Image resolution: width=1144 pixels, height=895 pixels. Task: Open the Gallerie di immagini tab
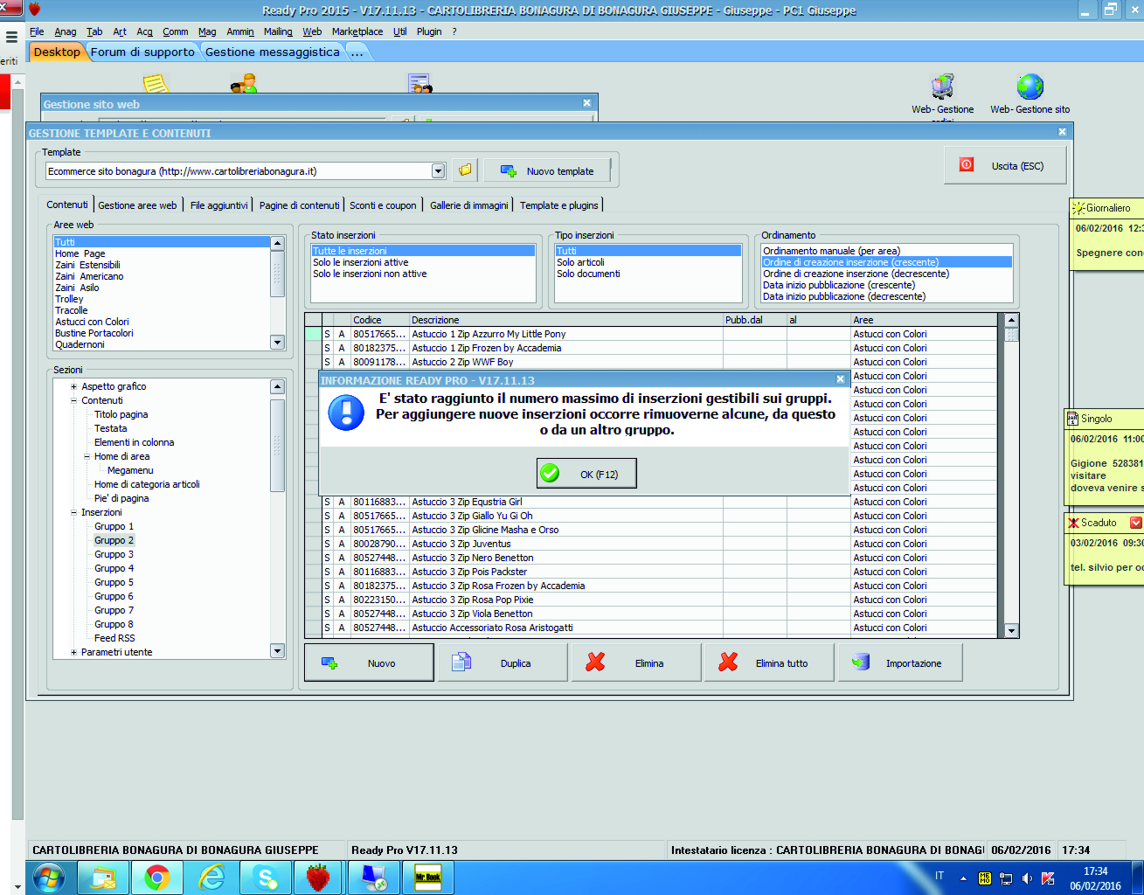tap(469, 205)
